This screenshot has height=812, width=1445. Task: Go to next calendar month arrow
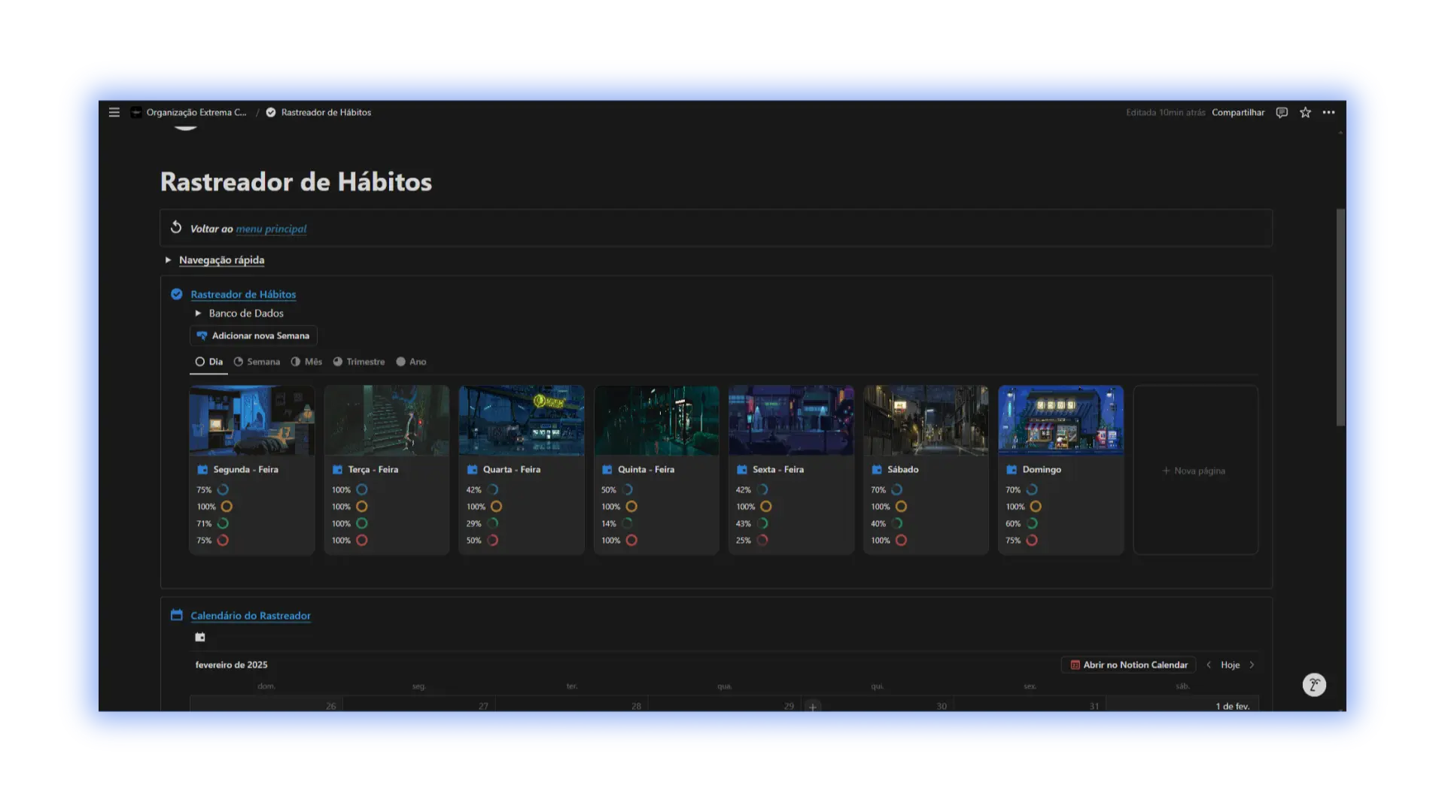pyautogui.click(x=1252, y=665)
